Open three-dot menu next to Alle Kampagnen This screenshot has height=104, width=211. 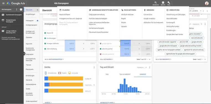pos(17,9)
